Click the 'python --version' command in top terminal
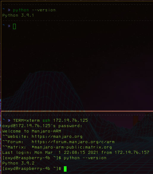 [x=34, y=10]
